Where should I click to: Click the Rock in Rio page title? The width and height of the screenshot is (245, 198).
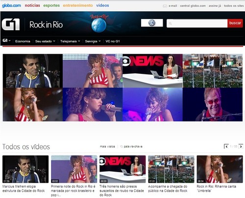coord(46,25)
